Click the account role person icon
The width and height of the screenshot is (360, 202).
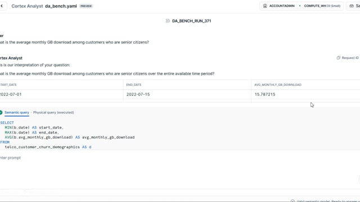point(265,6)
